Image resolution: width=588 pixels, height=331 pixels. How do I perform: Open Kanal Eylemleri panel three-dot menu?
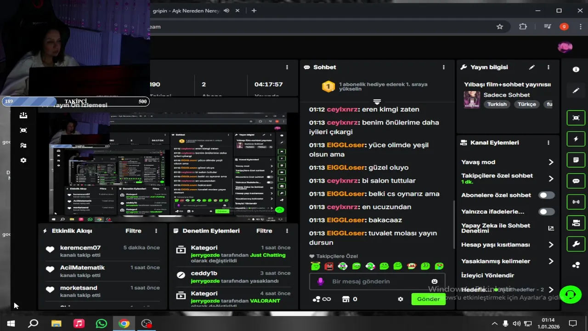coord(548,143)
